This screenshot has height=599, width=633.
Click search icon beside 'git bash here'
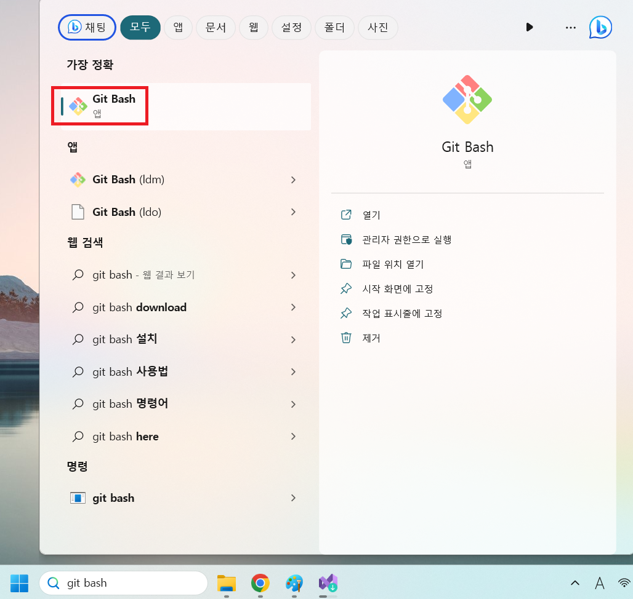[78, 436]
